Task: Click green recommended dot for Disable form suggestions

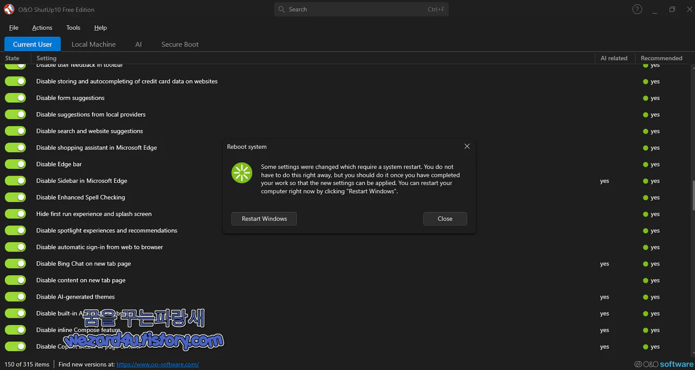Action: pyautogui.click(x=646, y=98)
